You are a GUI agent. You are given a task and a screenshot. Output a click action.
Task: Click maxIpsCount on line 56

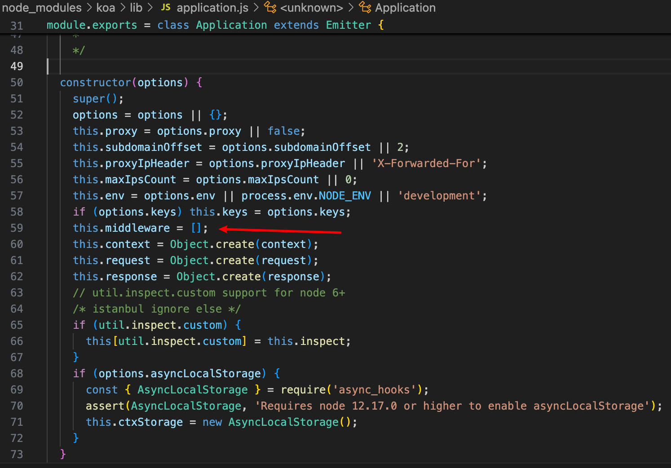point(141,180)
